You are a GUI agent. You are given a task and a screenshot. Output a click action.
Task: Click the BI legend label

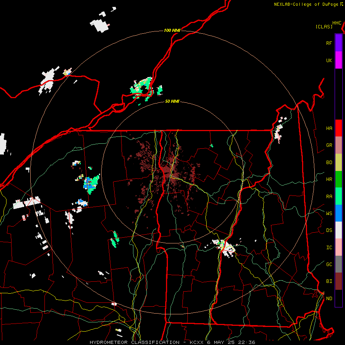[329, 281]
